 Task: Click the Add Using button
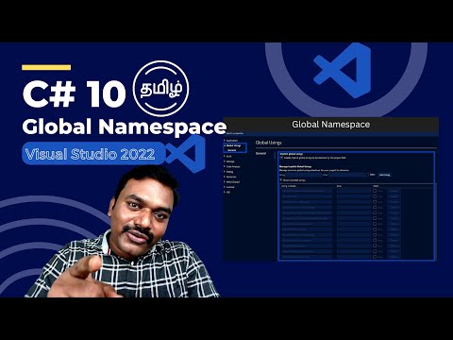[384, 175]
